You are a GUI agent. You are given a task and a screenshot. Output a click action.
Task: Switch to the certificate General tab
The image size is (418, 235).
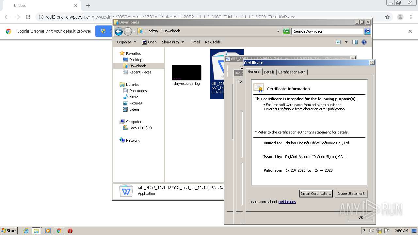(254, 72)
